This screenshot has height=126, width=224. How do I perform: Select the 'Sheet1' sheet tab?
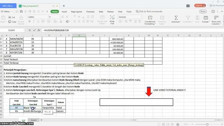point(34,120)
